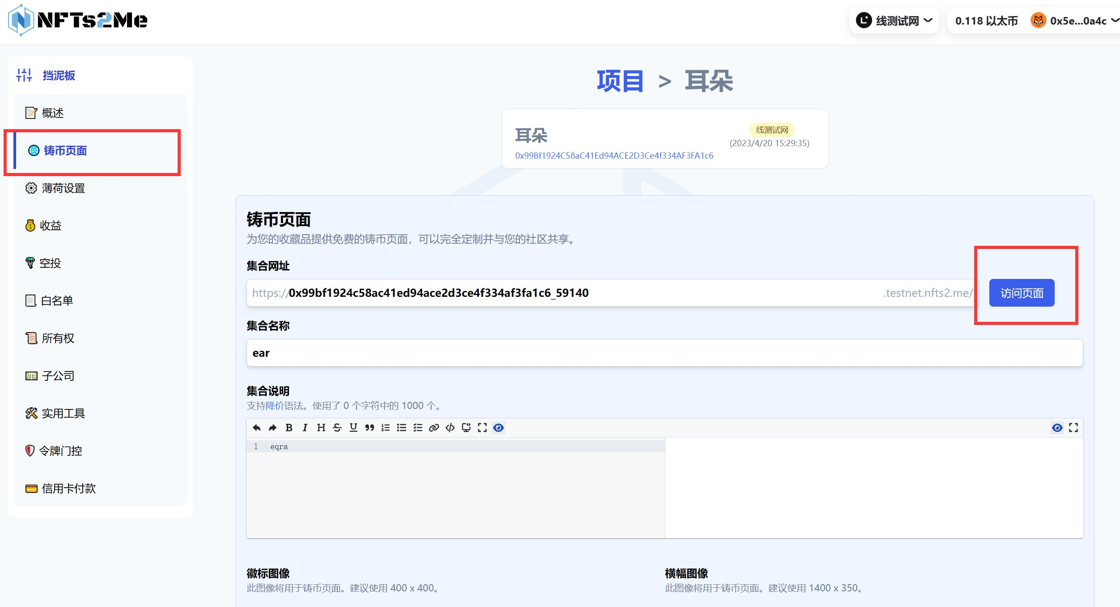
Task: Toggle fullscreen at editor's far right
Action: coord(1073,428)
